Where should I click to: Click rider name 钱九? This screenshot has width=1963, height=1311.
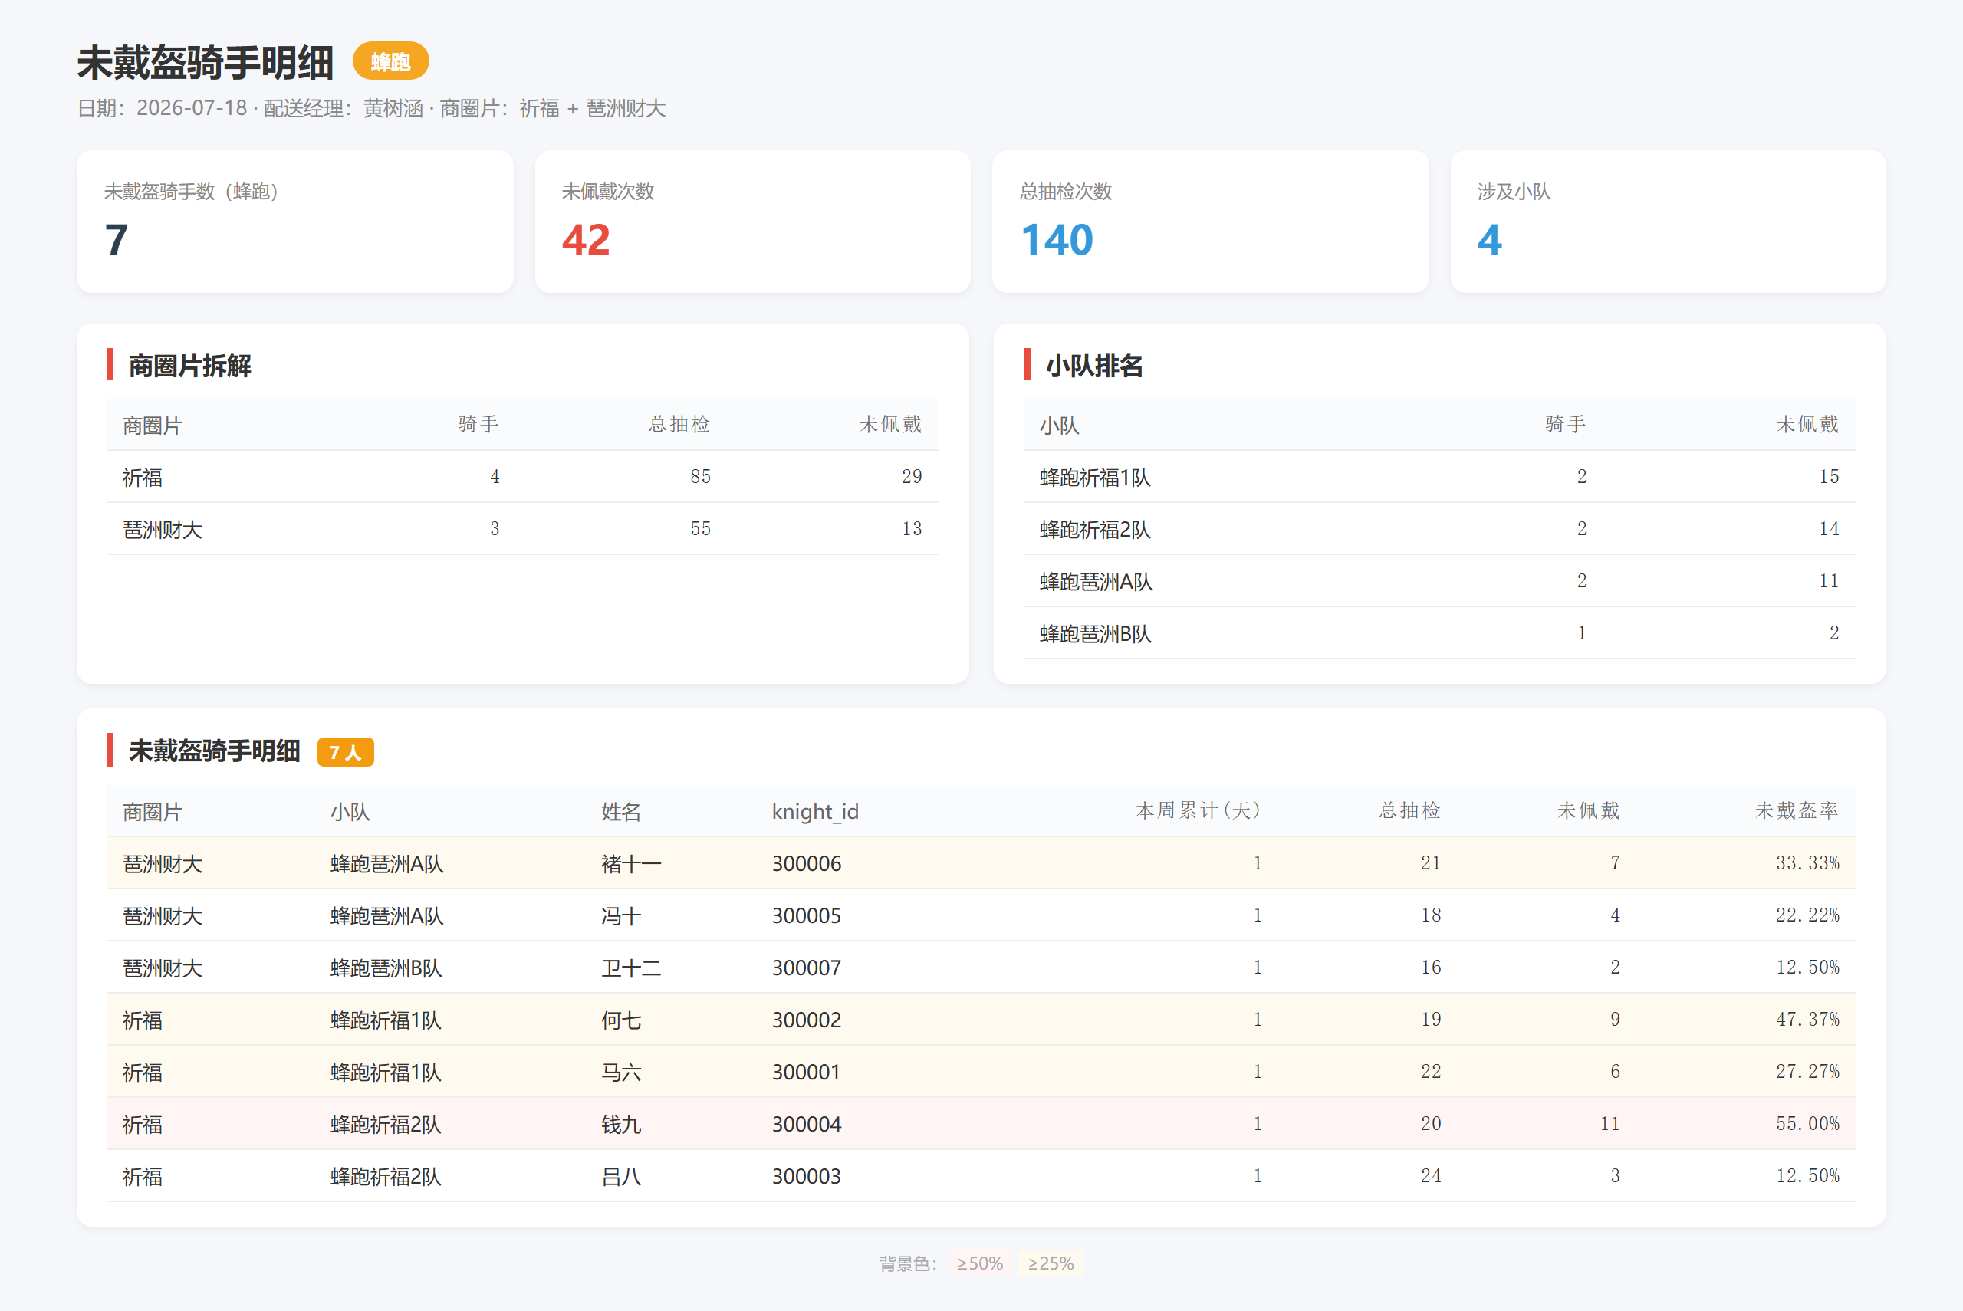621,1125
